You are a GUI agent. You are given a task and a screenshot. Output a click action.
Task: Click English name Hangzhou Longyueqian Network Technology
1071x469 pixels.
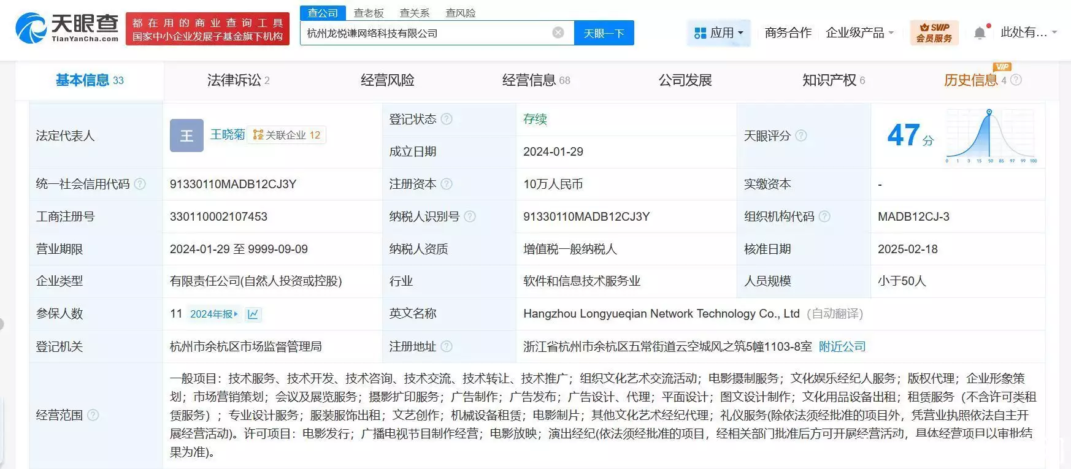tap(661, 314)
